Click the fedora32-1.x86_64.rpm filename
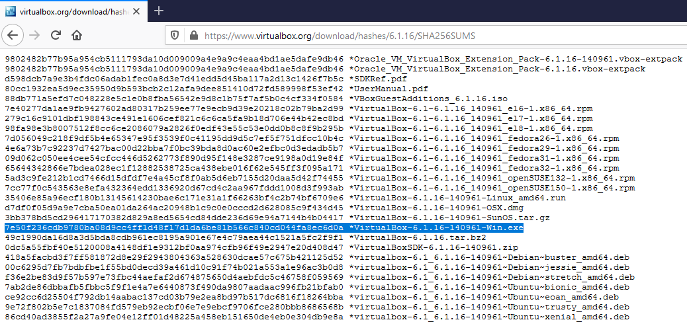This screenshot has height=324, width=687. click(484, 168)
